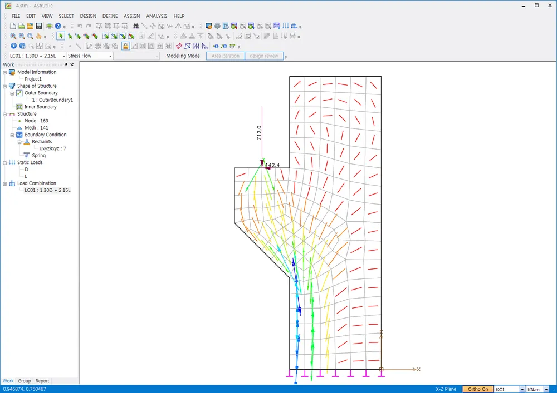Toggle the Ortho On button
557x393 pixels.
click(x=478, y=389)
